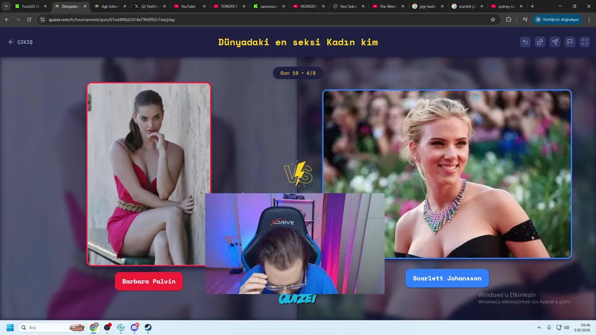
Task: Open the Chrome extensions puzzle icon
Action: pyautogui.click(x=508, y=20)
